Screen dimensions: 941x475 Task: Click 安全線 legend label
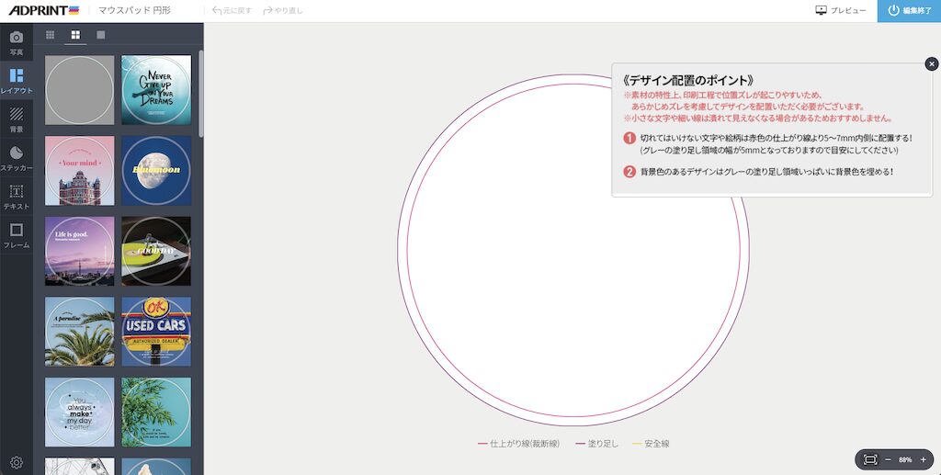[656, 444]
